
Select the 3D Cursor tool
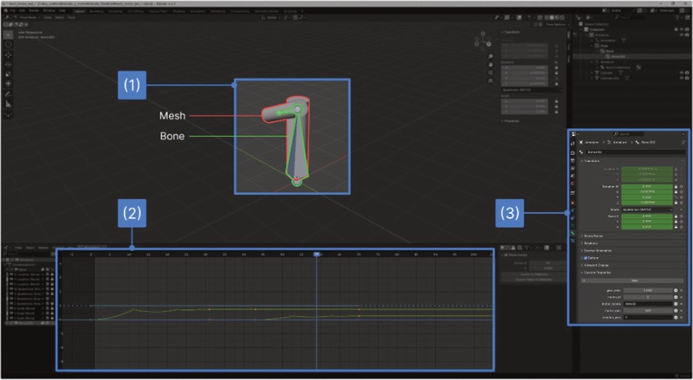[9, 43]
